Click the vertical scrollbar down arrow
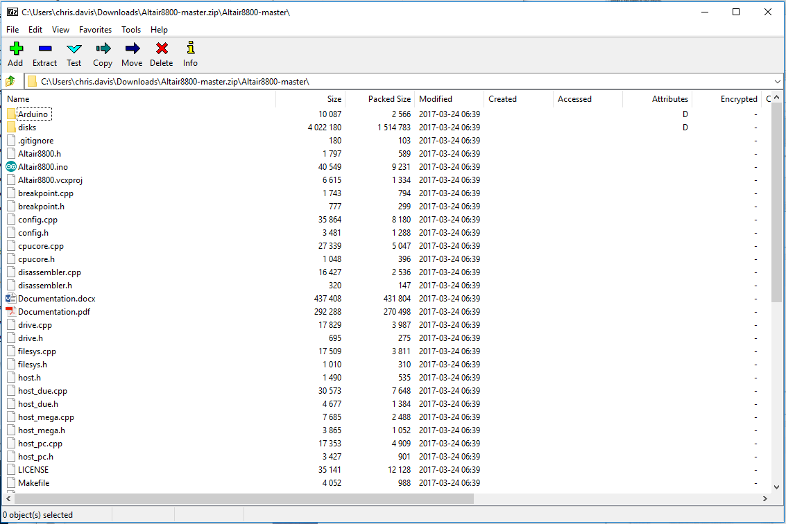This screenshot has width=786, height=524. click(x=776, y=487)
